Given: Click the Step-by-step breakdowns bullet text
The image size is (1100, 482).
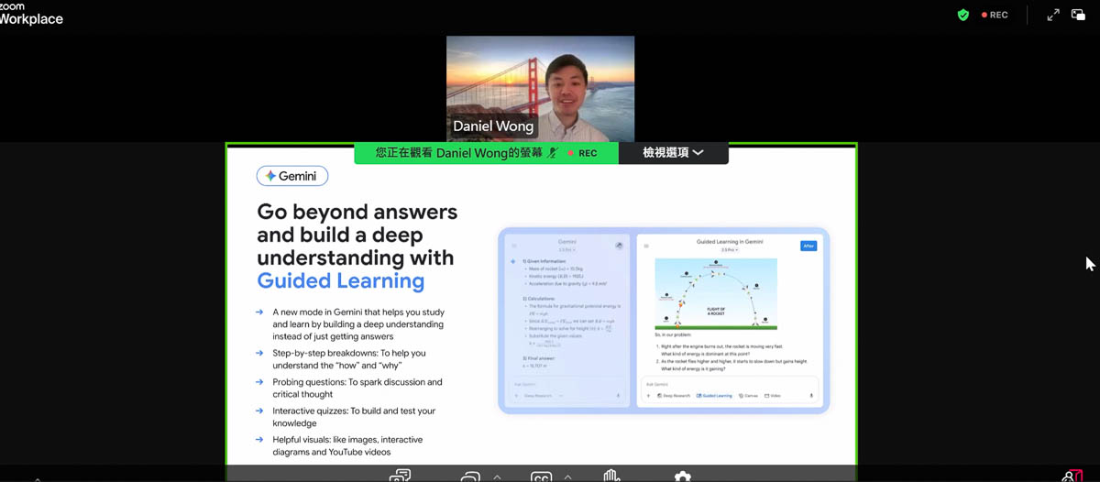Looking at the screenshot, I should pos(349,360).
